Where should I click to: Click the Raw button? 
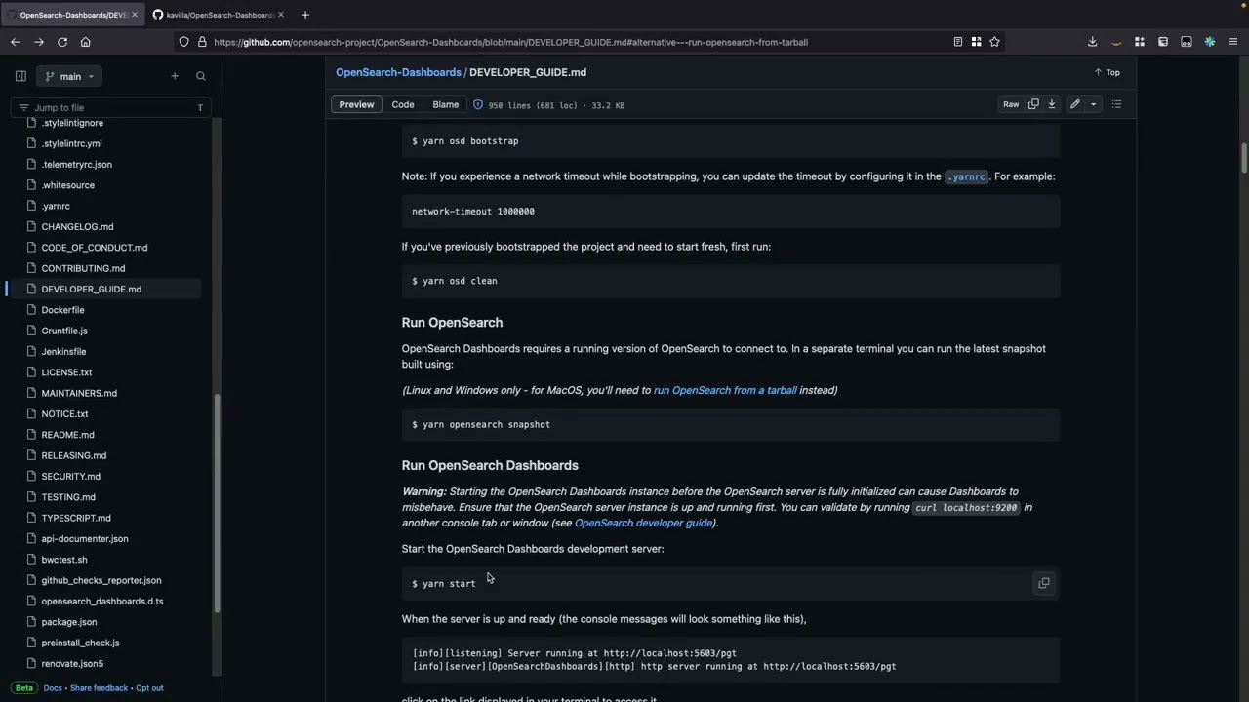[1011, 104]
